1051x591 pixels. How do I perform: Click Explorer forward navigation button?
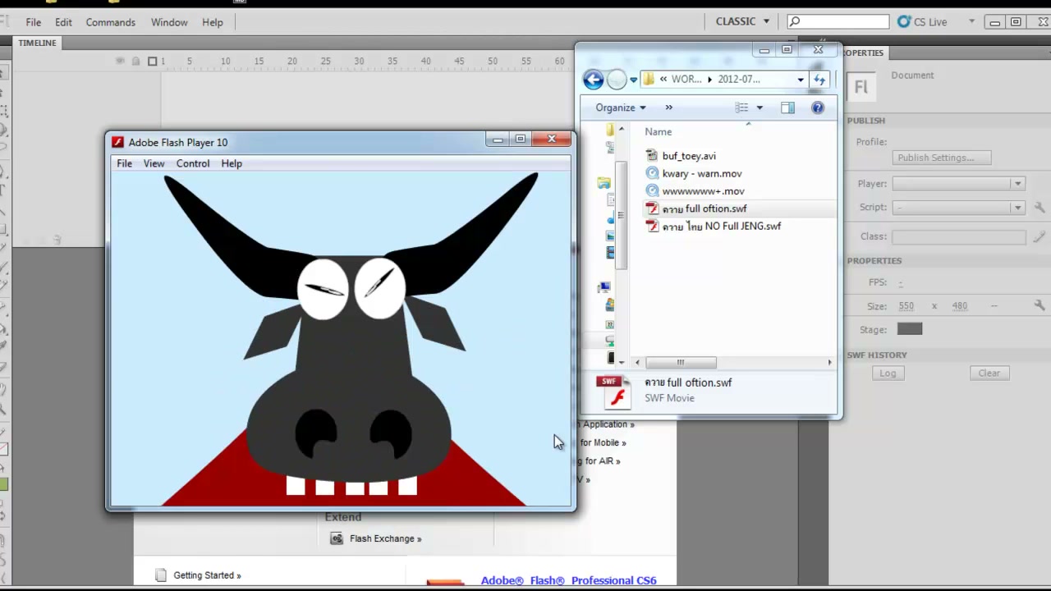tap(616, 79)
